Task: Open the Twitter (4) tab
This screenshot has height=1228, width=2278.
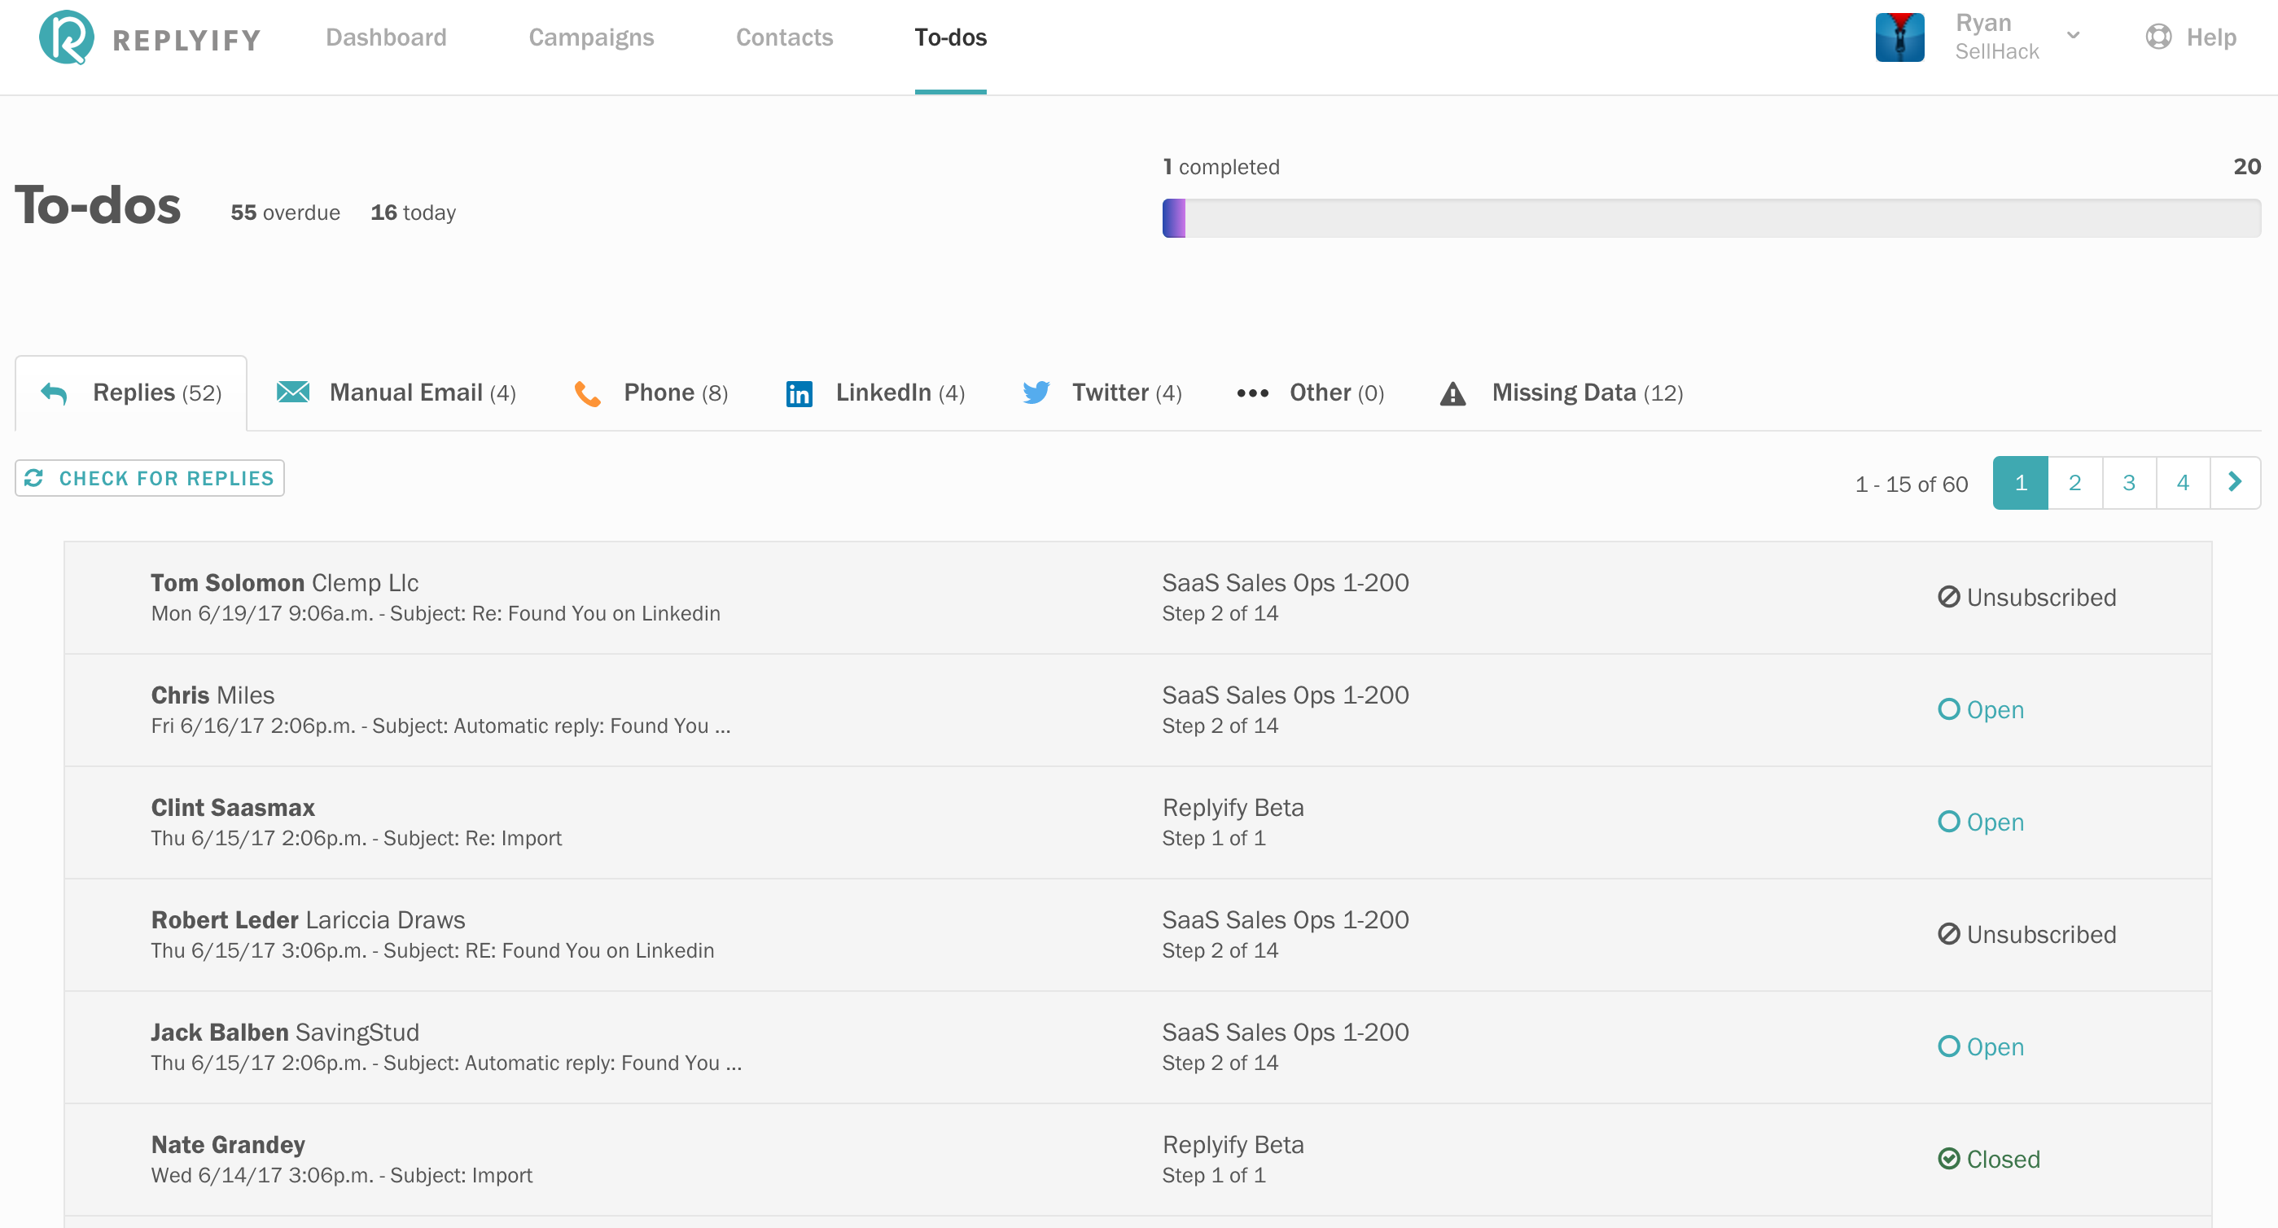Action: pos(1102,393)
